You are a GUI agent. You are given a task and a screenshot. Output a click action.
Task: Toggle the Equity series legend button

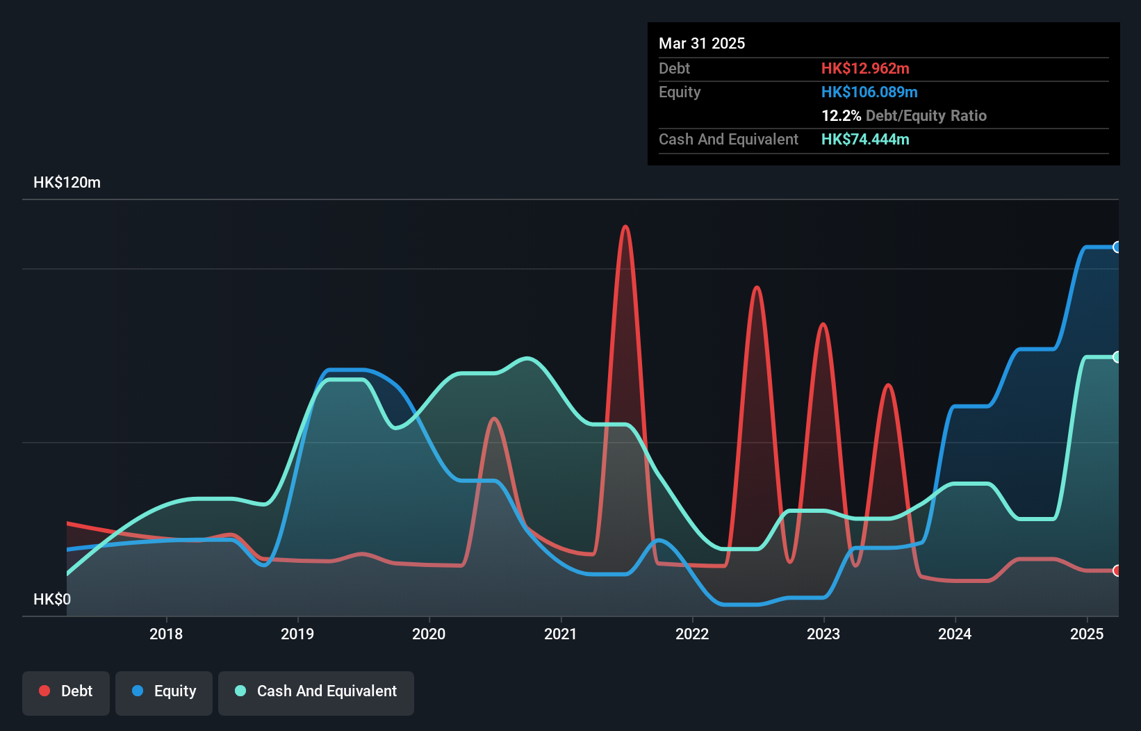pos(164,693)
